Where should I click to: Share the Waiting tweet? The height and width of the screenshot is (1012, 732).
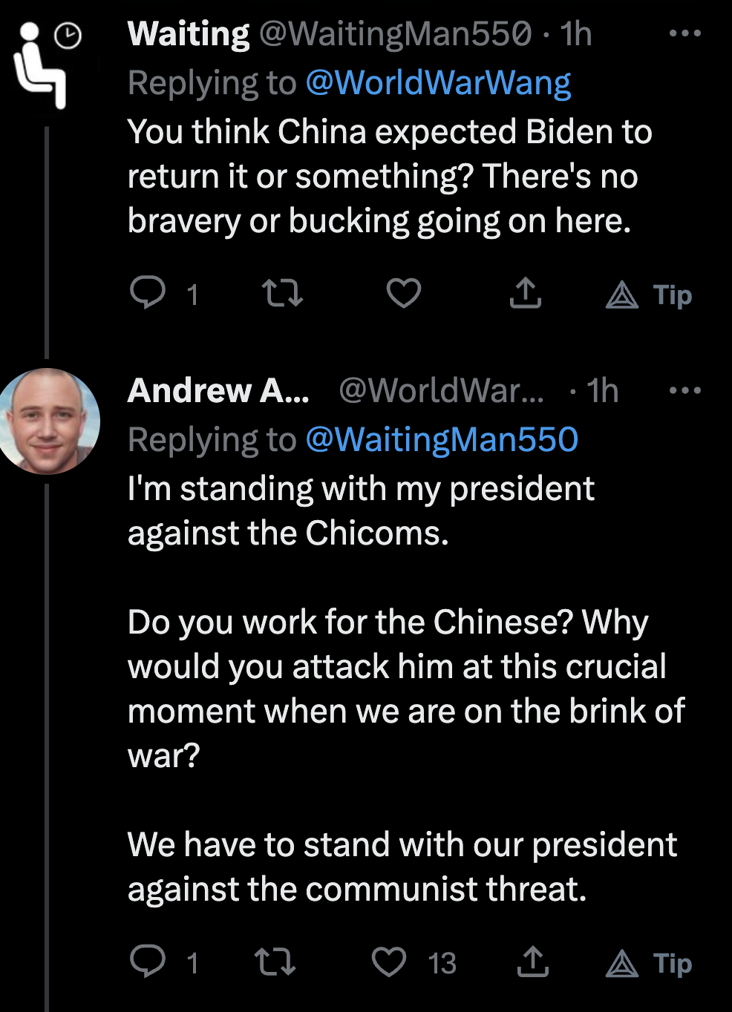526,293
